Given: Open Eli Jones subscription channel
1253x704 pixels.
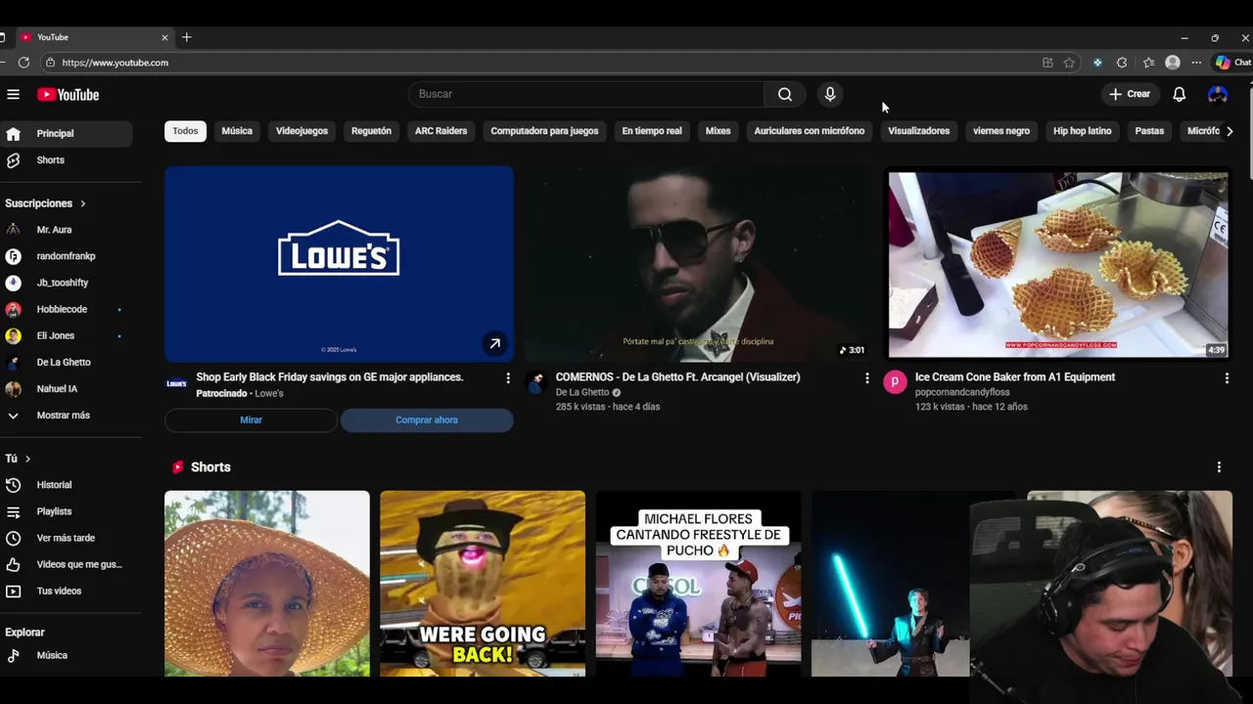Looking at the screenshot, I should point(66,335).
